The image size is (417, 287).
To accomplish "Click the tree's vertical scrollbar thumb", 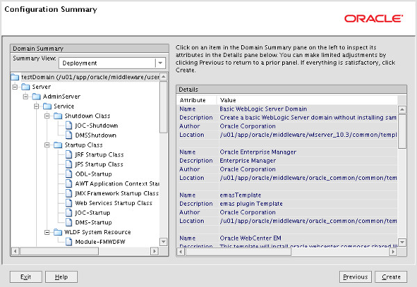I will 163,107.
